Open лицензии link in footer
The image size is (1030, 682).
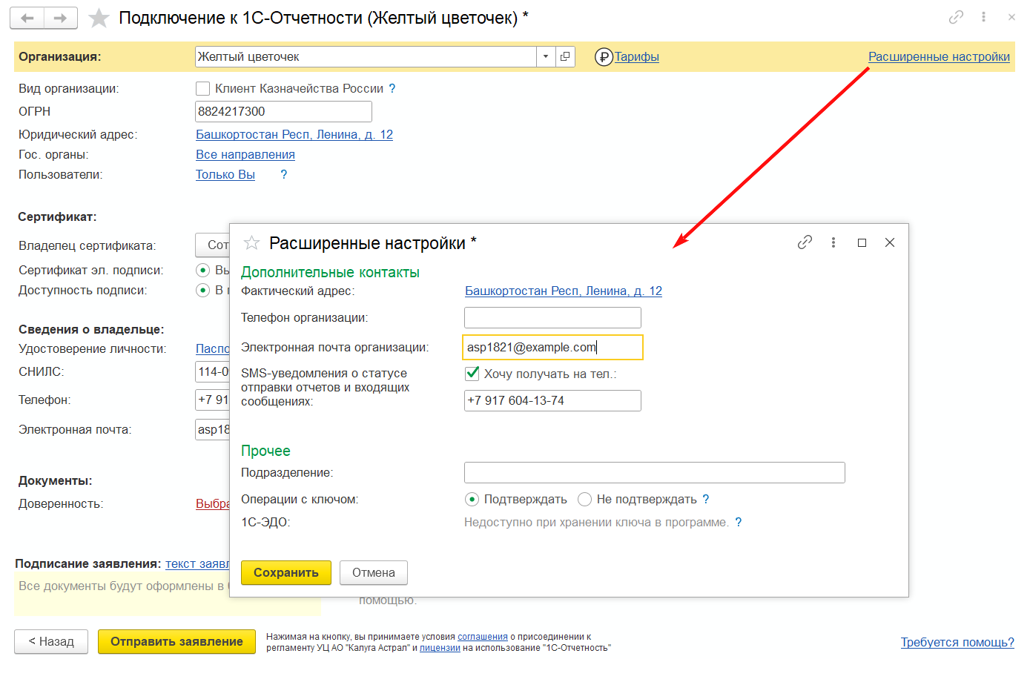pos(440,648)
